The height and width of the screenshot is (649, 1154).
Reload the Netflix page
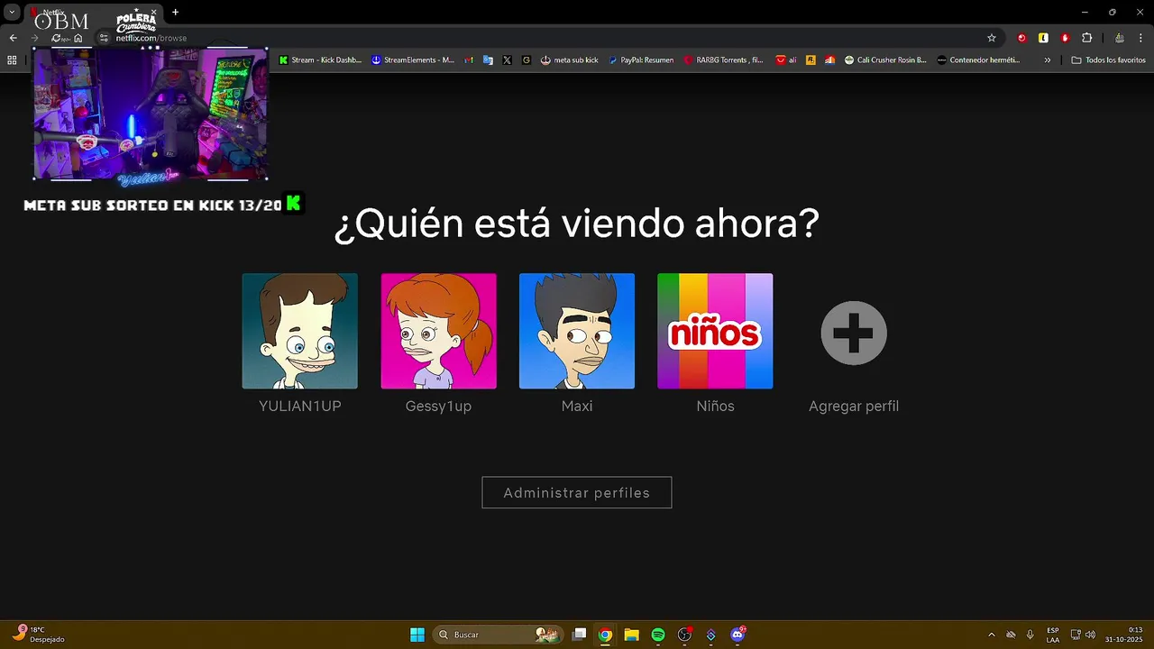point(57,38)
